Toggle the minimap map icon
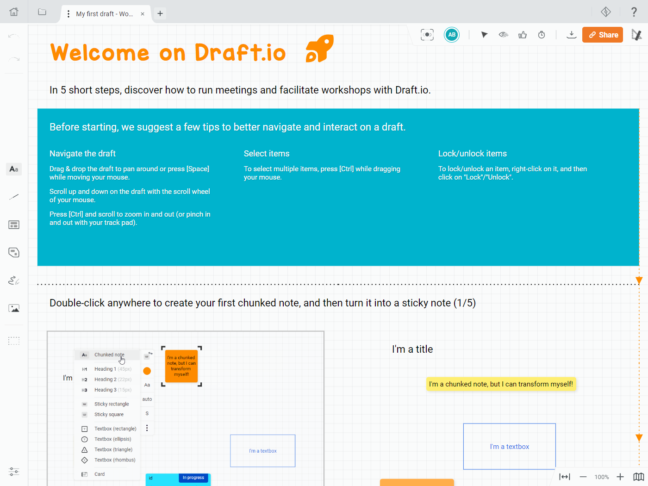The width and height of the screenshot is (648, 486). point(639,477)
